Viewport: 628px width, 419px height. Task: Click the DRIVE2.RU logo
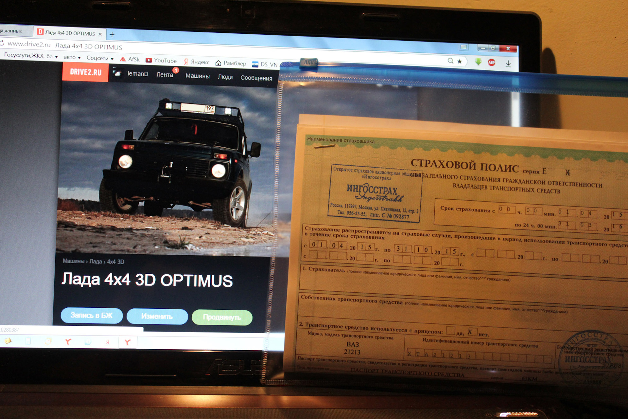tap(85, 72)
